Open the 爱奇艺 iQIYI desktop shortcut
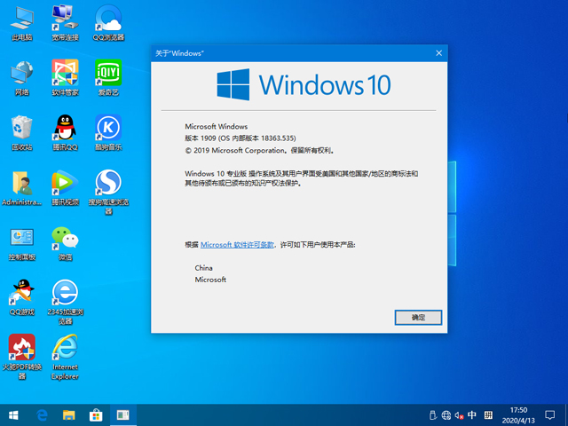Image resolution: width=568 pixels, height=426 pixels. 108,78
